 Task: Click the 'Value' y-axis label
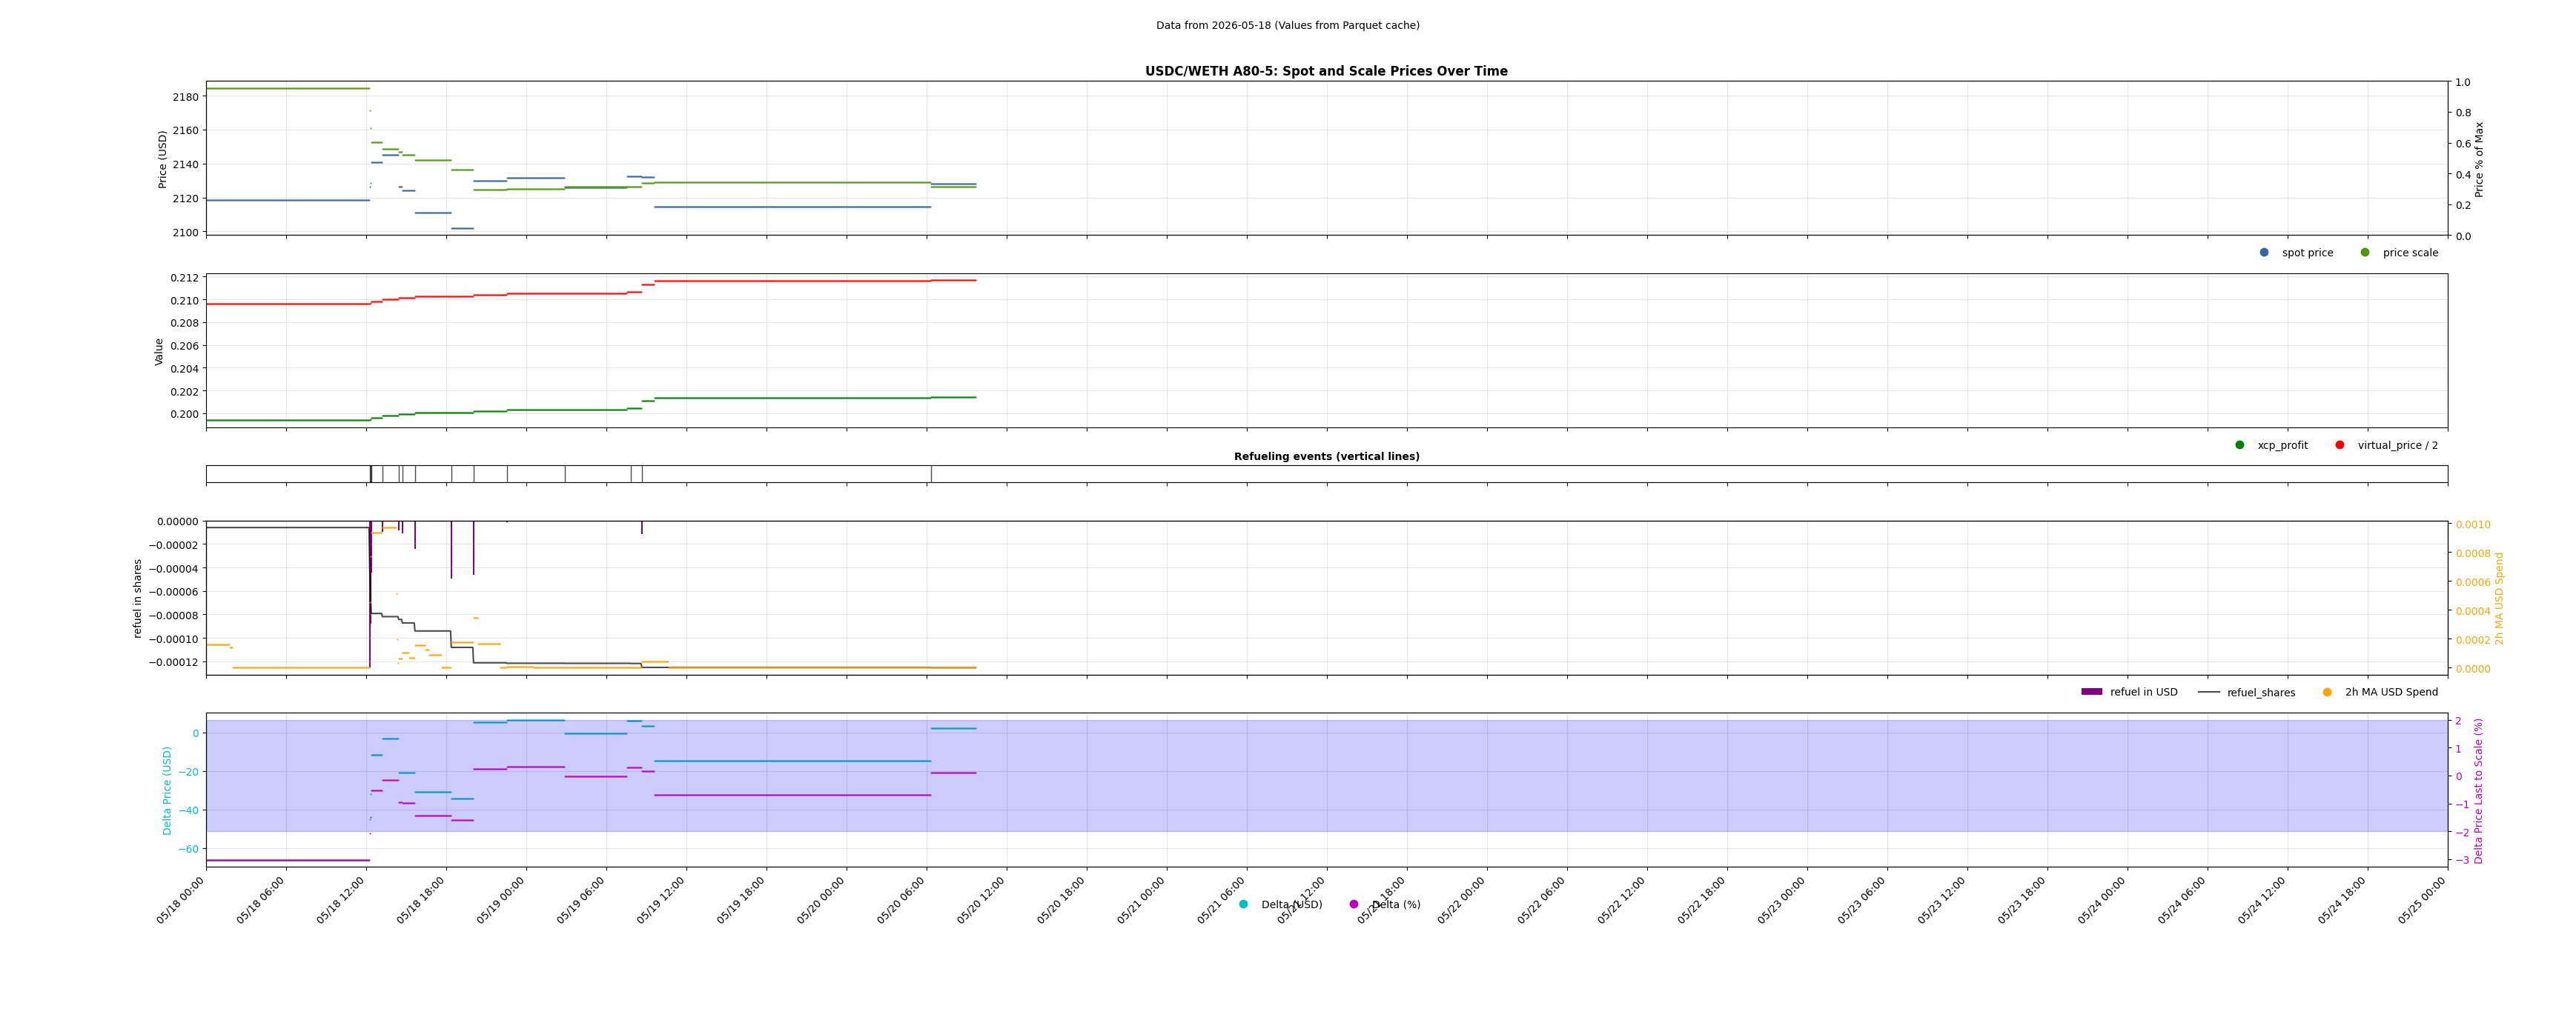[159, 352]
